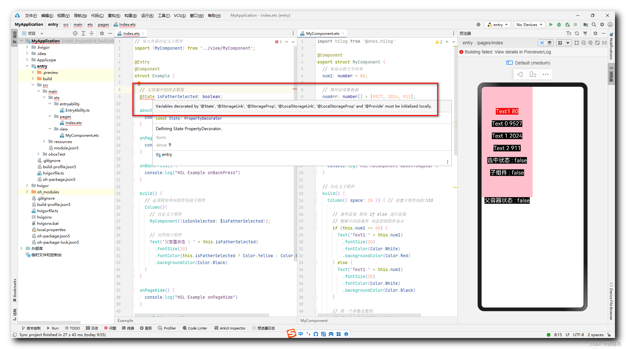Screen dimensions: 626x349
Task: Open the project structure folder icon
Action: [585, 25]
